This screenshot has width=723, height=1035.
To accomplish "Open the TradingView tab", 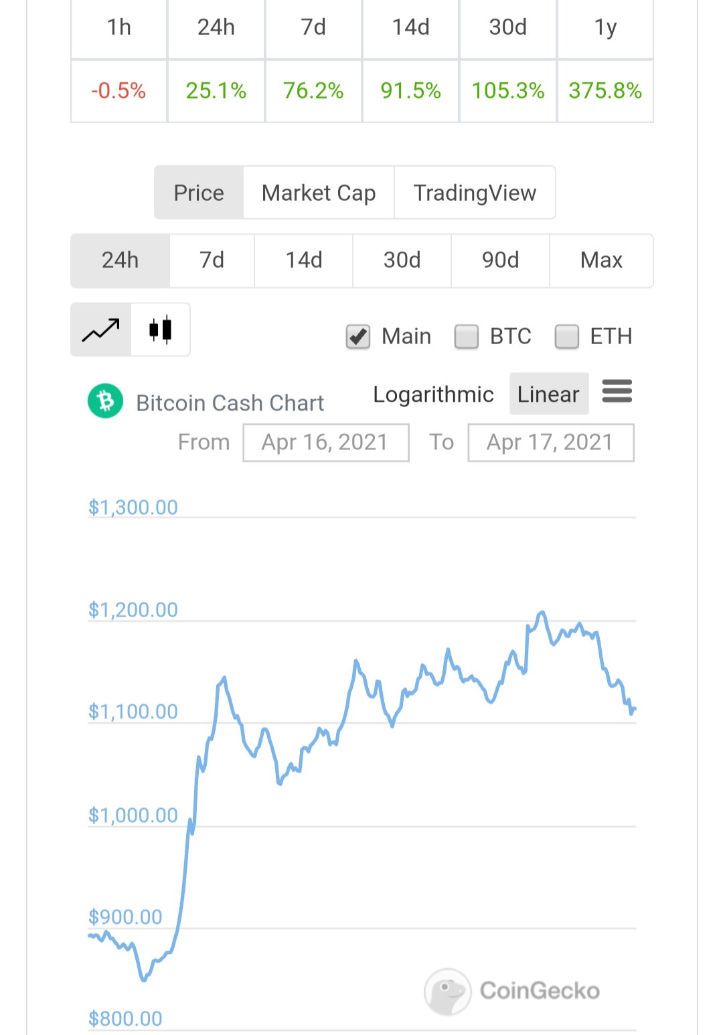I will click(x=475, y=193).
